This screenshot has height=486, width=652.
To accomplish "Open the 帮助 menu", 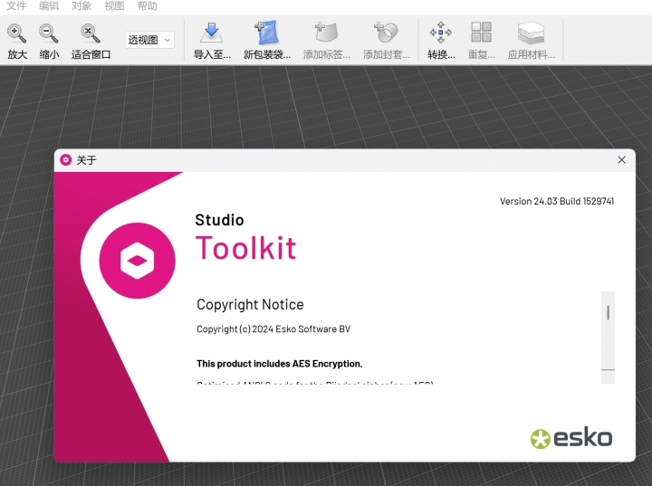I will tap(147, 5).
